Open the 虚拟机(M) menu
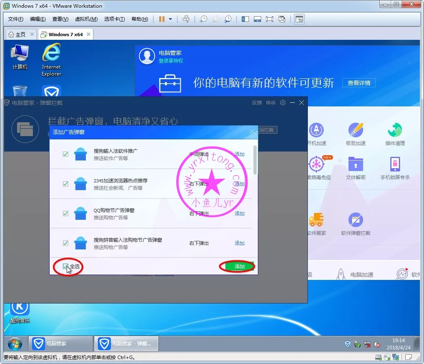 86,19
